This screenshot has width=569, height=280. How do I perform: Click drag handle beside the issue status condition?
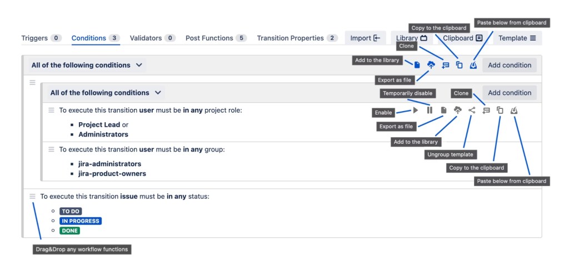pyautogui.click(x=32, y=196)
